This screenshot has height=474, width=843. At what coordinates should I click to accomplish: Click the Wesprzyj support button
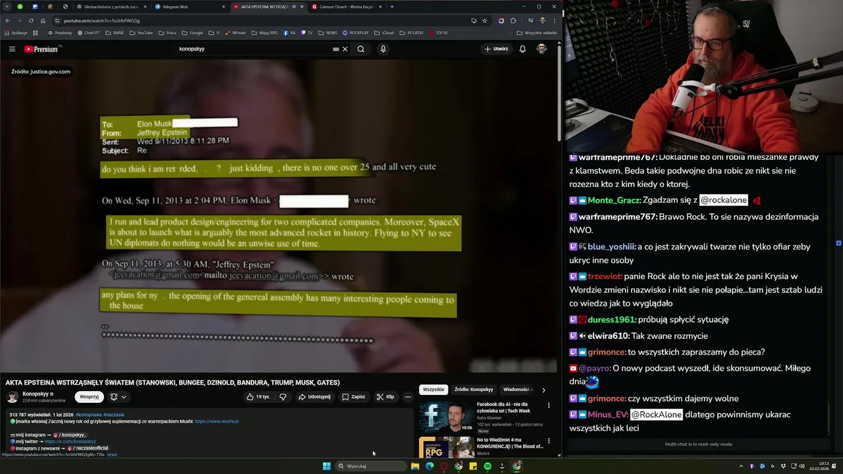pos(89,397)
